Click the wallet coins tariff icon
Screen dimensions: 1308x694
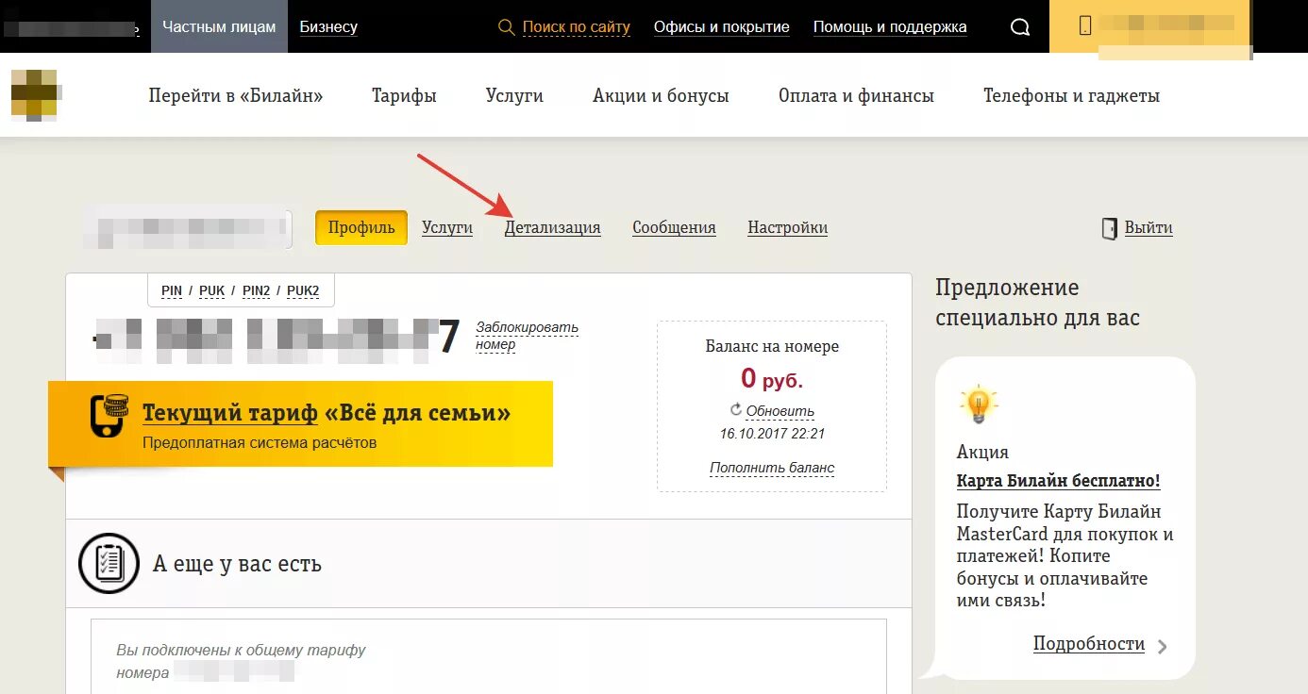coord(110,416)
